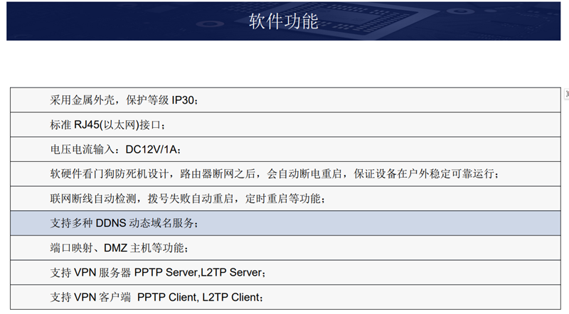The width and height of the screenshot is (569, 314).
Task: Select the highlighted DDNS 动态域名服务 row
Action: (x=283, y=223)
